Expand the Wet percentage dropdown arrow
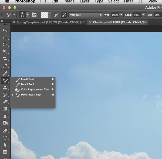The image size is (162, 159). (121, 15)
